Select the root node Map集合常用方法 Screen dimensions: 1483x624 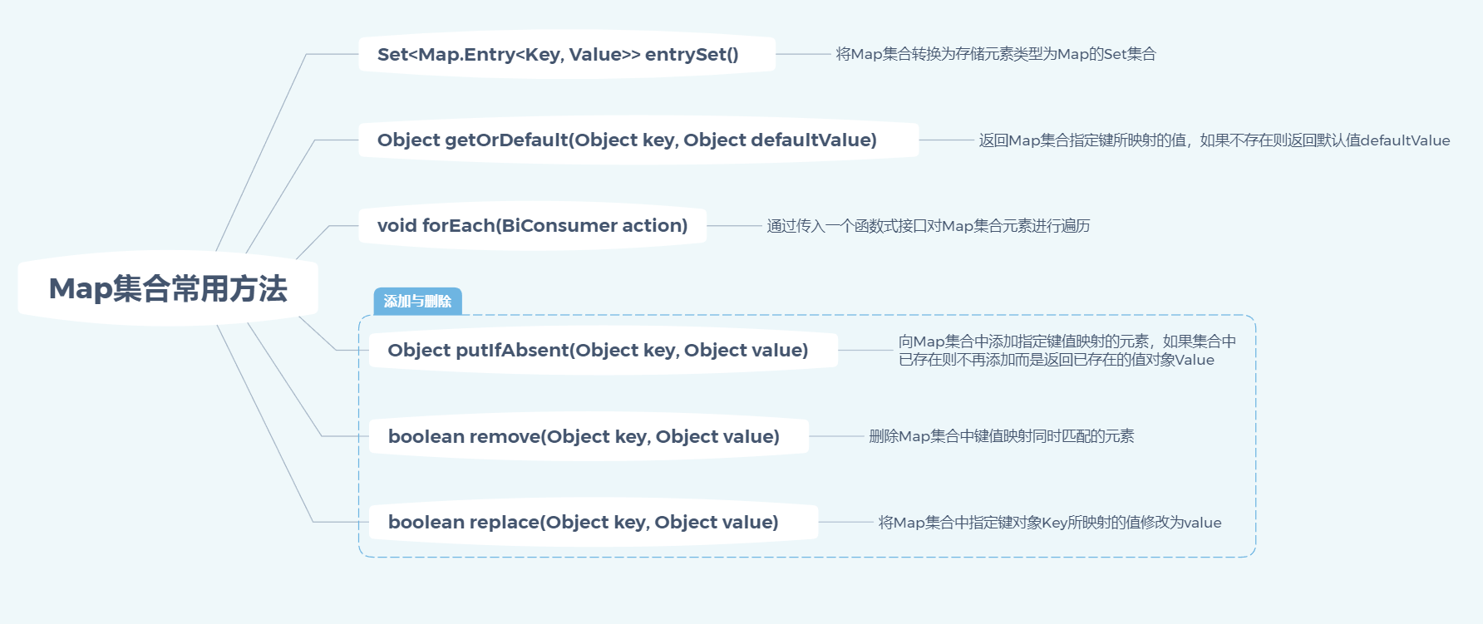coord(168,288)
